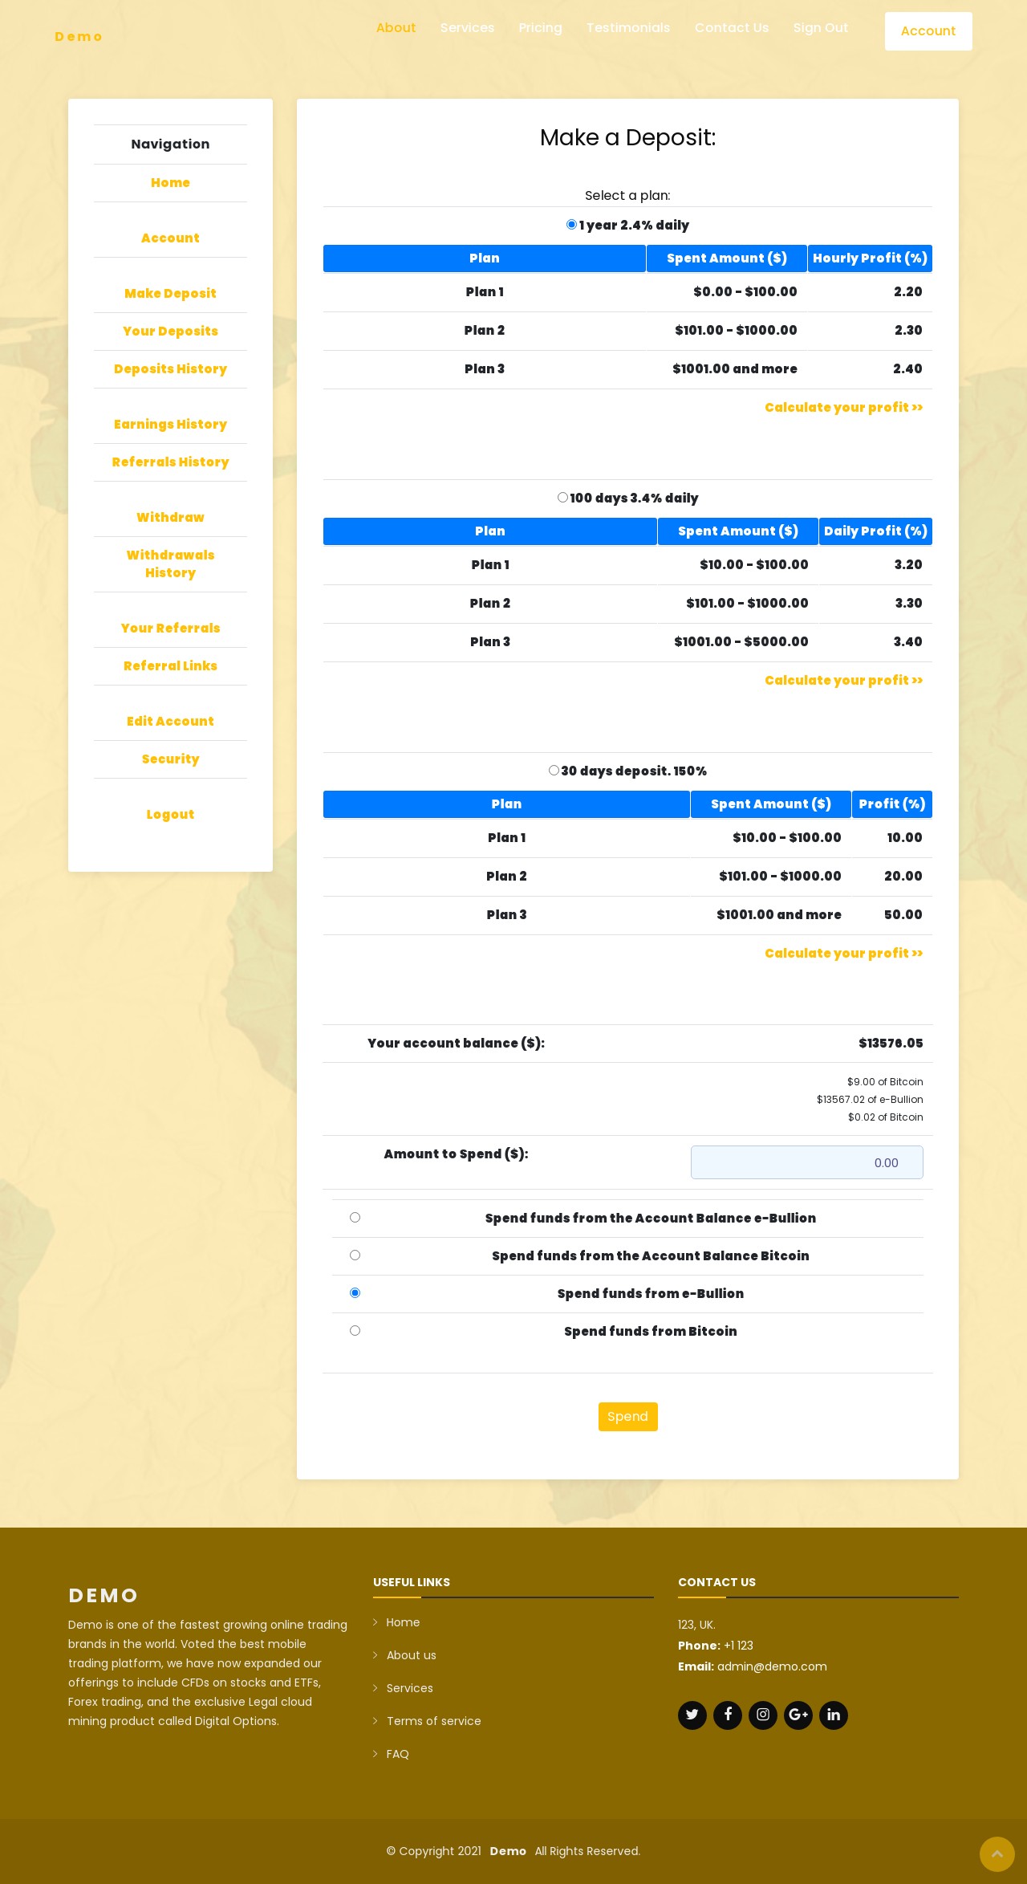Screen dimensions: 1027x1884
Task: Expand profit calculator for 1 year plan
Action: click(843, 408)
